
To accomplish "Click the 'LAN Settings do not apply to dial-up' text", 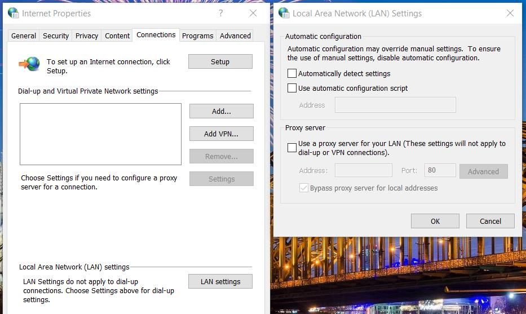I will pos(99,290).
